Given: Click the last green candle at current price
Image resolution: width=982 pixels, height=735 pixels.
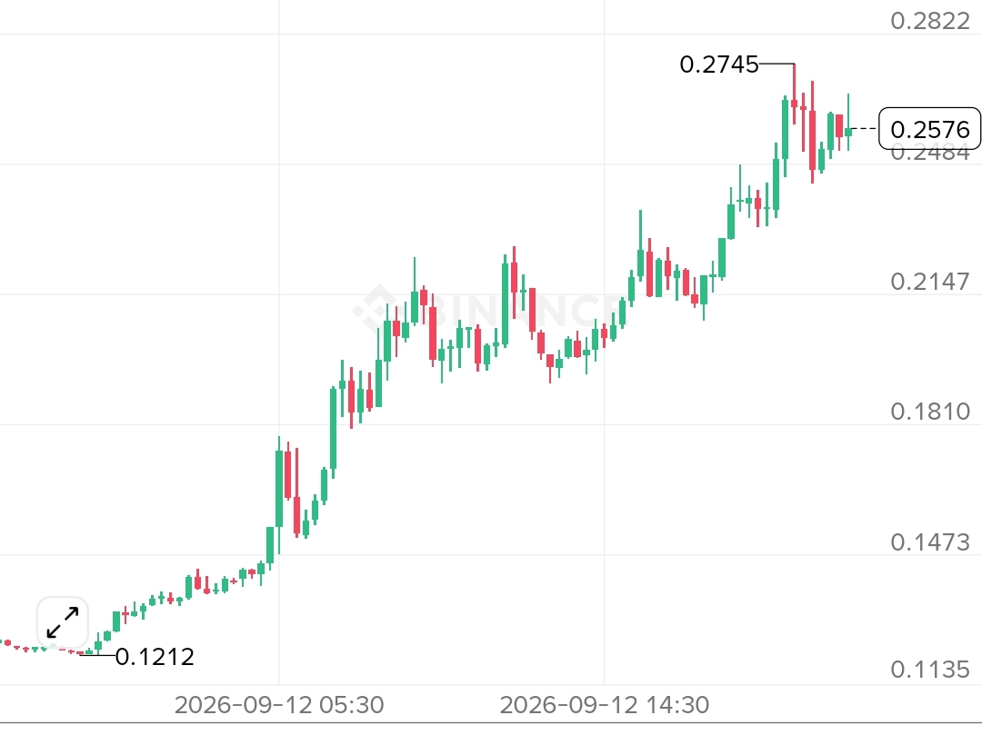Looking at the screenshot, I should 848,130.
